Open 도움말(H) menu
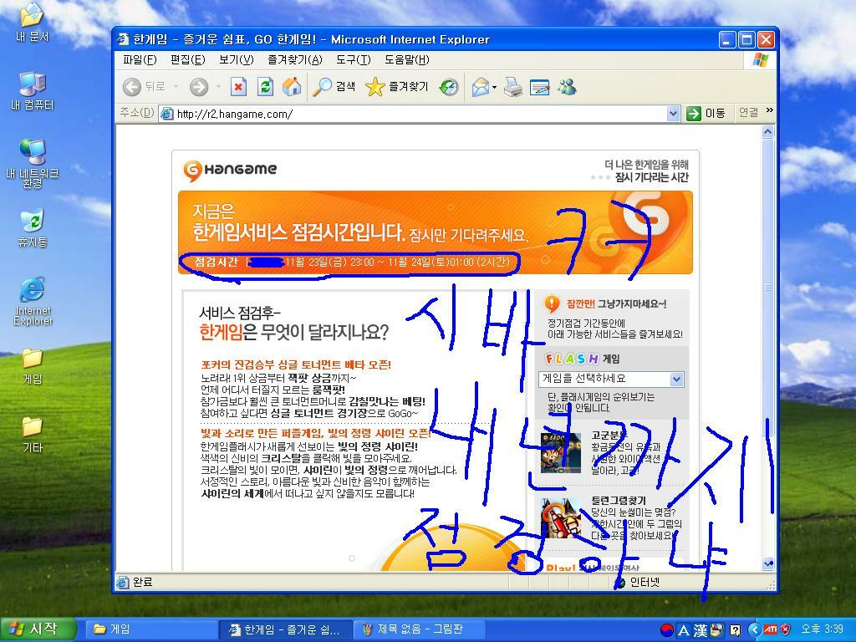The image size is (856, 642). pos(407,59)
